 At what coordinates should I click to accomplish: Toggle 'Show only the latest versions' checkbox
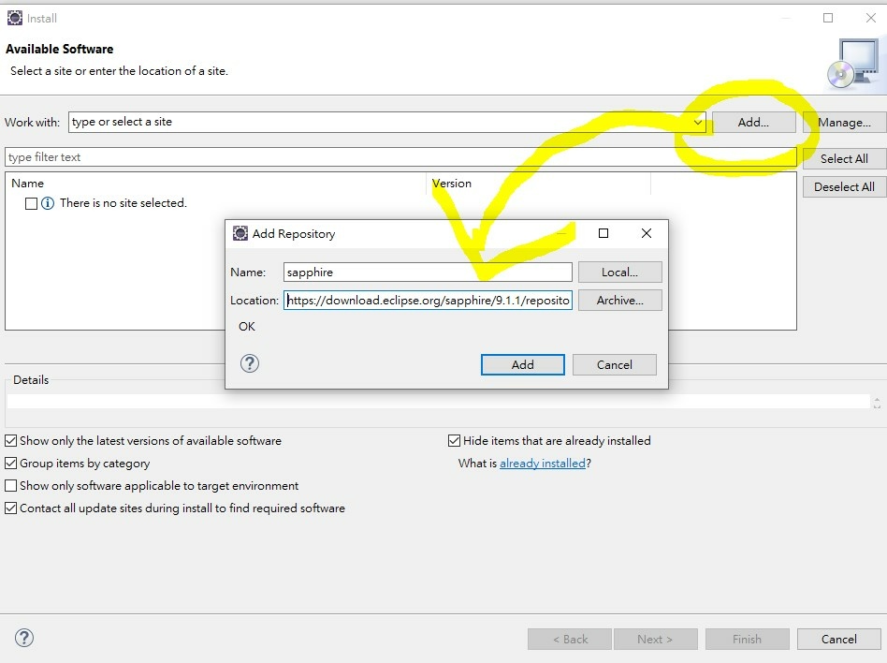coord(10,440)
